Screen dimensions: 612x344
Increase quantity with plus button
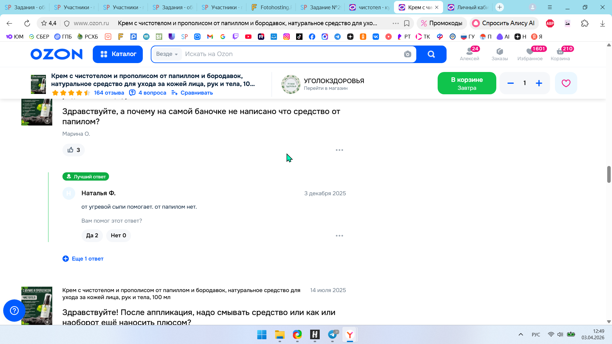tap(539, 83)
